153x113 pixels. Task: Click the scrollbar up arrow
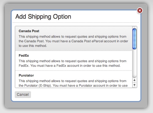point(135,80)
